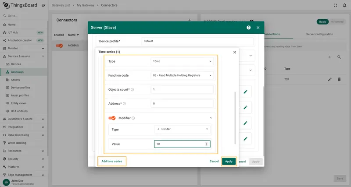Click the green Apply button
351x187 pixels.
click(229, 161)
